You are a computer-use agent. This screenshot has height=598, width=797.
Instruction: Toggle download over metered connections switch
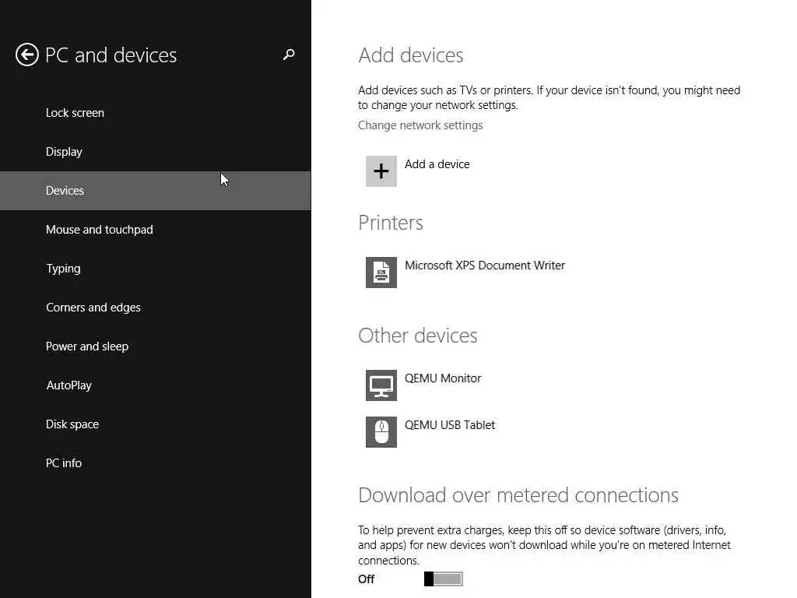click(444, 579)
